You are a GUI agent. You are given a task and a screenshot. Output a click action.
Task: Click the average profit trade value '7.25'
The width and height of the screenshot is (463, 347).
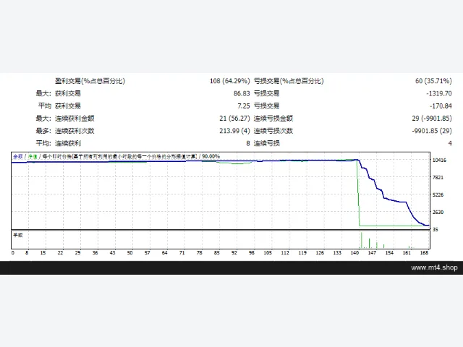pos(244,106)
